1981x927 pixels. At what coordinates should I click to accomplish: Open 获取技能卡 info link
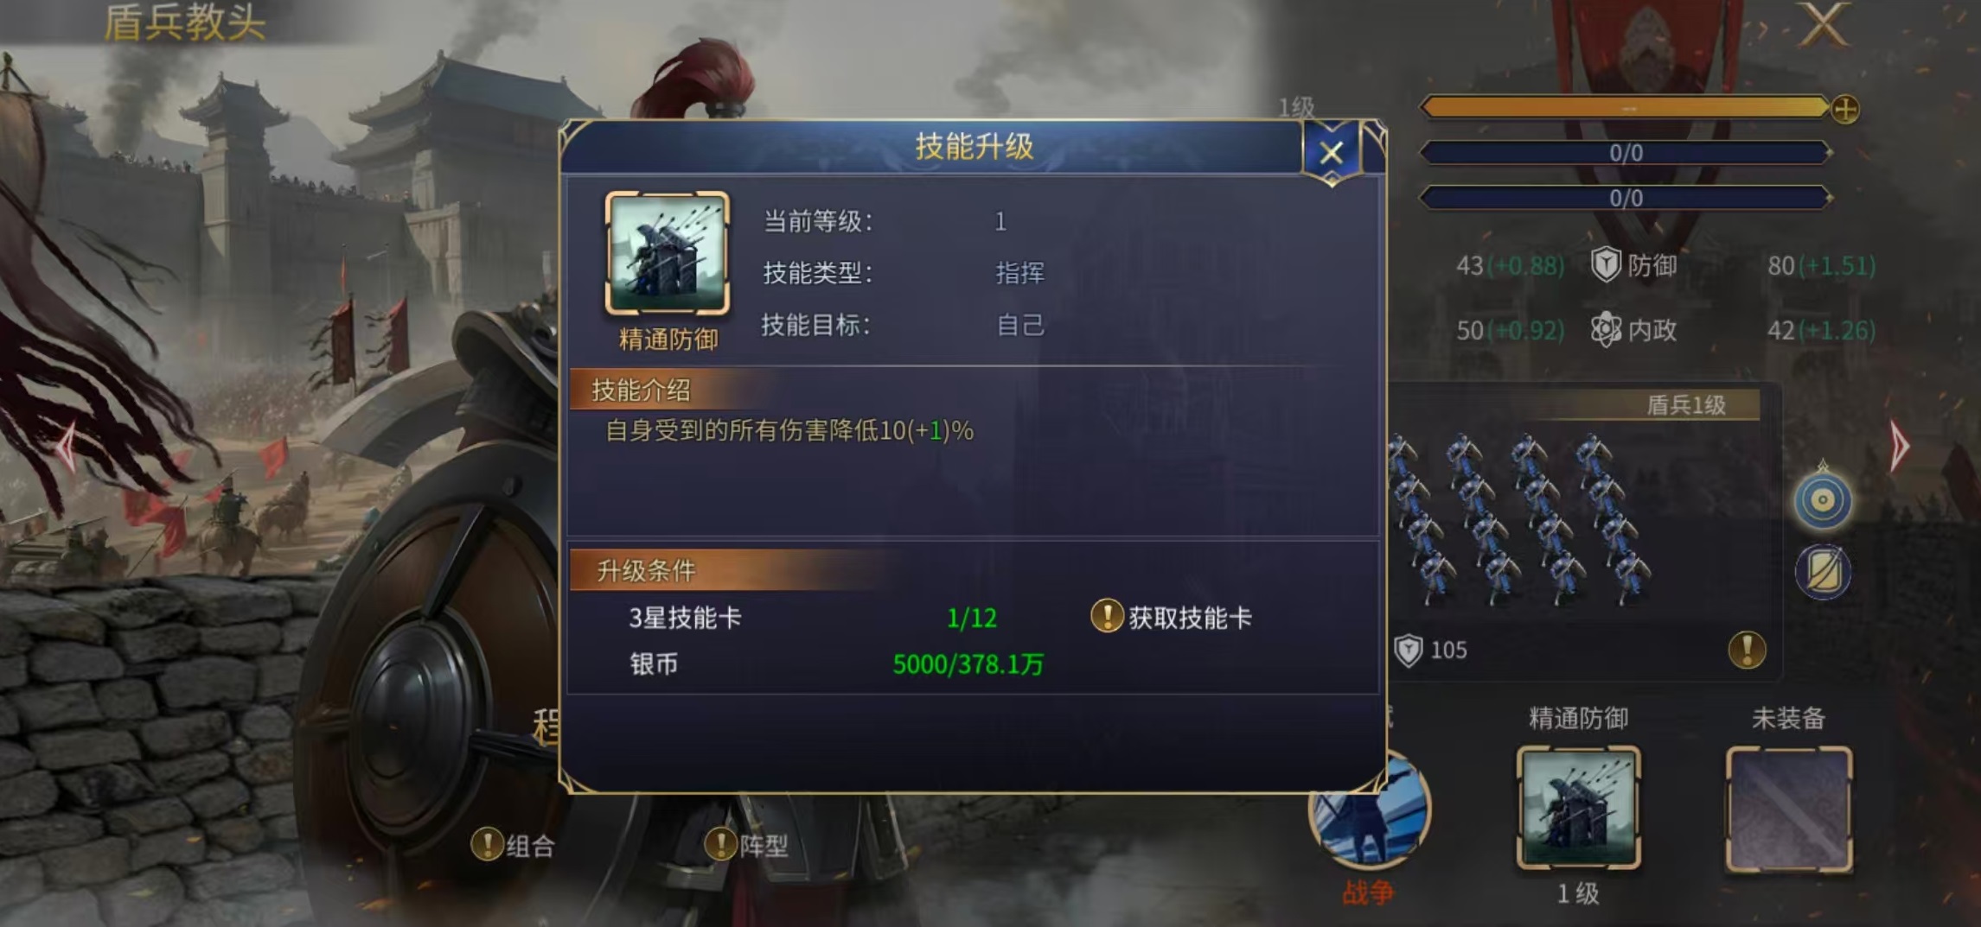1190,618
